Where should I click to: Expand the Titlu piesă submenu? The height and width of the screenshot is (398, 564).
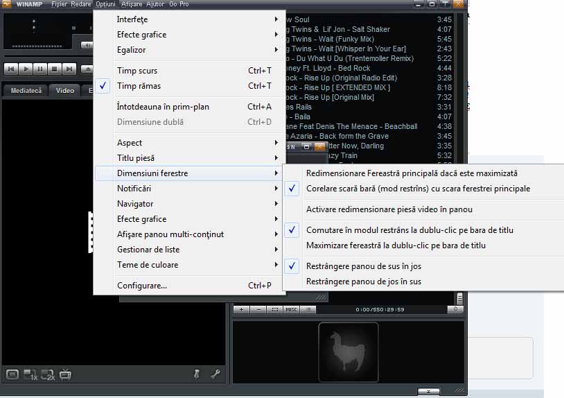tap(190, 158)
